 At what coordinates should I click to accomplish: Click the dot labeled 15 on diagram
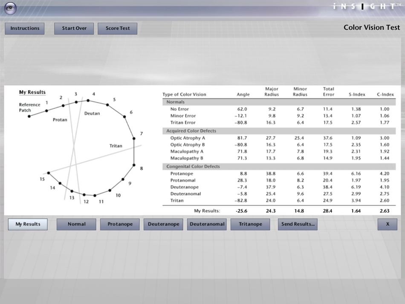49,172
